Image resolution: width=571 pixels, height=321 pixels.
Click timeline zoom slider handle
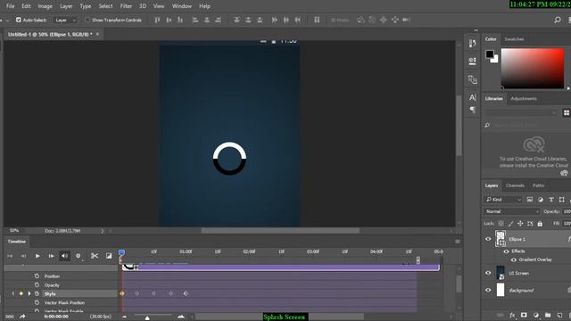click(x=147, y=317)
